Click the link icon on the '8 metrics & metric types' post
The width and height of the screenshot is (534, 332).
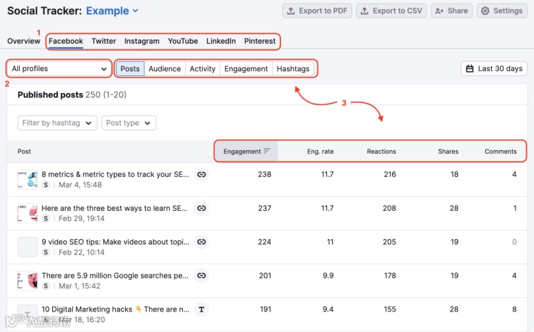click(201, 174)
